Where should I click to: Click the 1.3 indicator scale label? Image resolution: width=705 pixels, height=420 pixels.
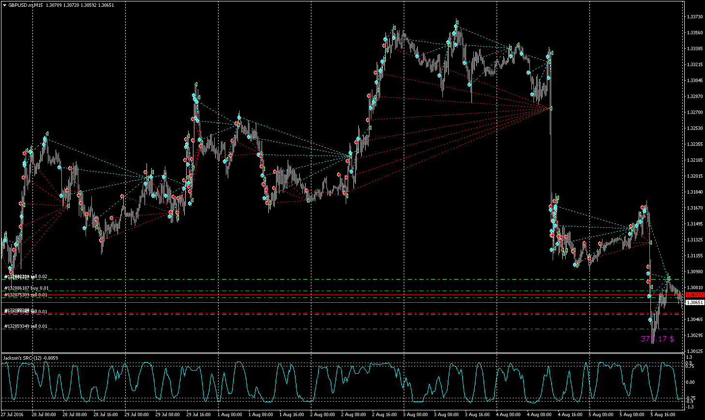point(690,357)
